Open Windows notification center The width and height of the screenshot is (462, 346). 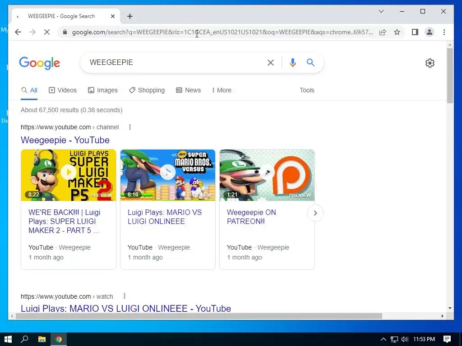447,339
